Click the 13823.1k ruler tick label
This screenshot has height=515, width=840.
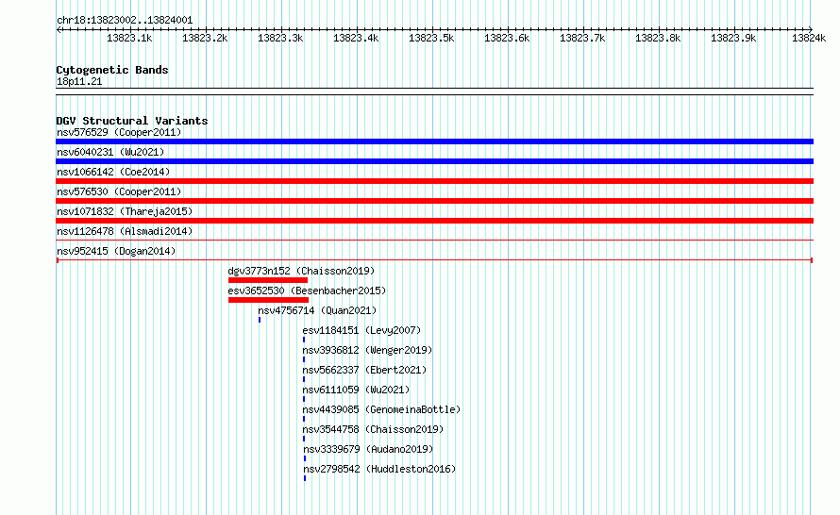tap(129, 38)
